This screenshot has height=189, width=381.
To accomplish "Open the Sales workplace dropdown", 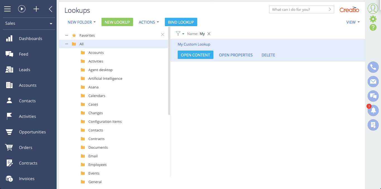I will click(28, 23).
